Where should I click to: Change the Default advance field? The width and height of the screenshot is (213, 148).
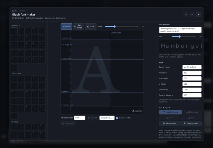(192, 95)
